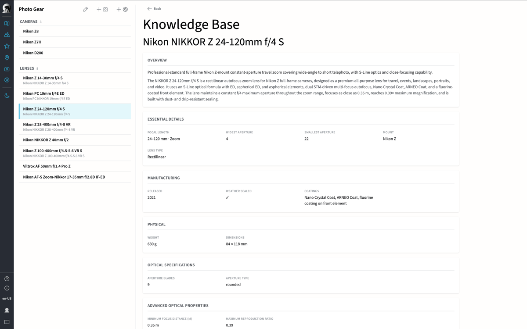Screen dimensions: 527x329
Task: Open settings gear in sidebar
Action: point(7,80)
